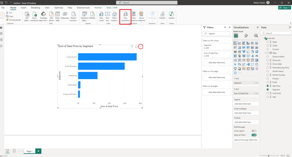Open the chart's More options ellipsis
The image size is (292, 157).
(141, 47)
